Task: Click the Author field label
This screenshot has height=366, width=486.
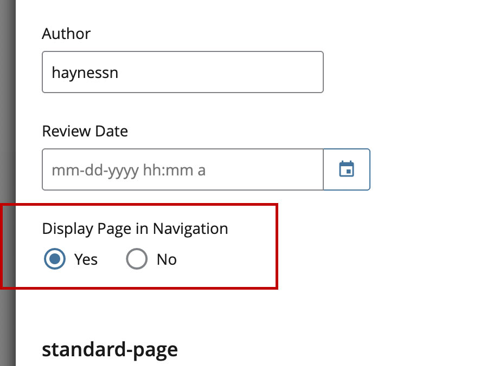Action: pos(66,34)
